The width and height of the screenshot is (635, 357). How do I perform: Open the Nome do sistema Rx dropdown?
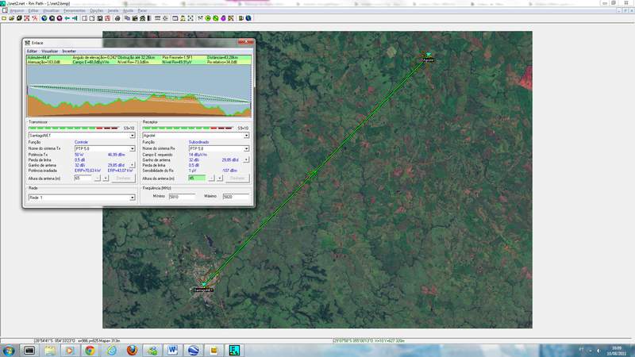246,149
